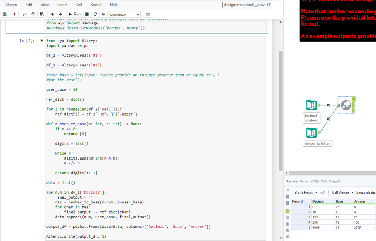Restart the kernel using the refresh icon
Screen dimensions: 376x241
[x=95, y=14]
